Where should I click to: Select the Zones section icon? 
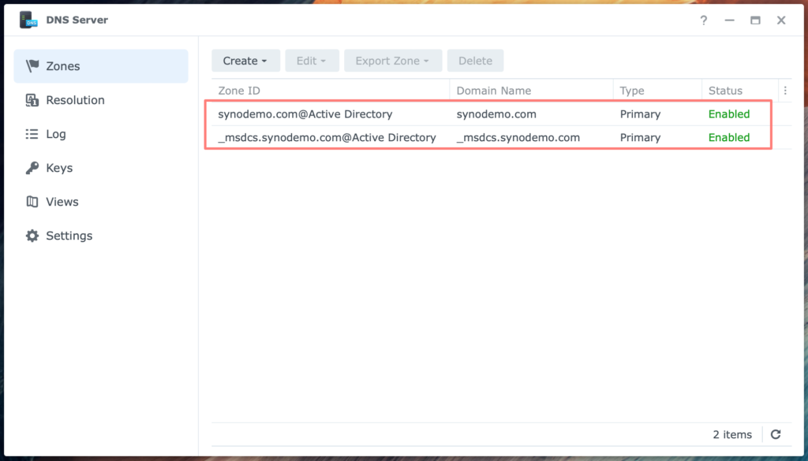point(30,66)
